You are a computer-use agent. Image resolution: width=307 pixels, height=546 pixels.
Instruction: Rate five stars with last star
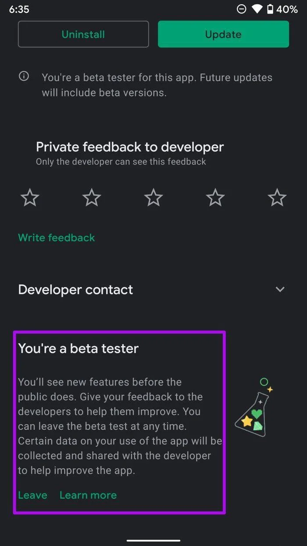(x=277, y=198)
